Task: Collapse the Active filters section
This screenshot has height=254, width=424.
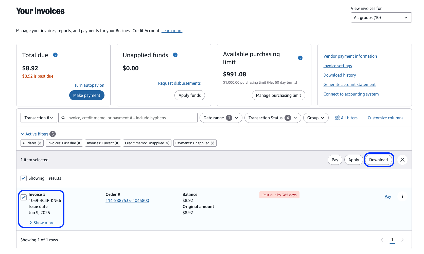Action: (x=34, y=134)
